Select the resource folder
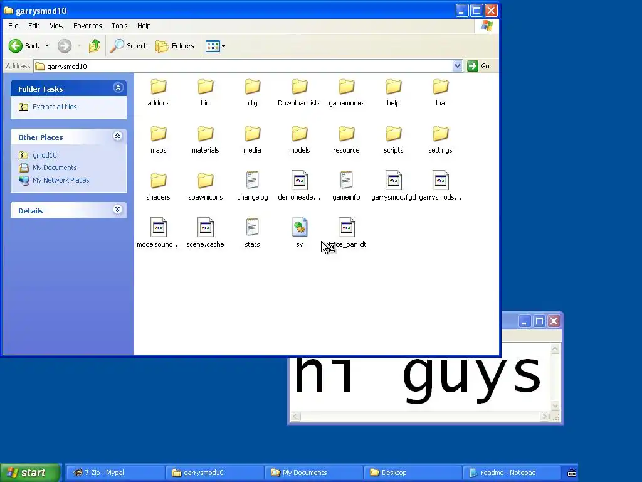Screen dimensions: 642x482 point(346,140)
